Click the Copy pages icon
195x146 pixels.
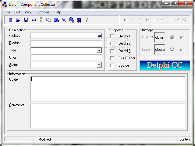[x=48, y=20]
